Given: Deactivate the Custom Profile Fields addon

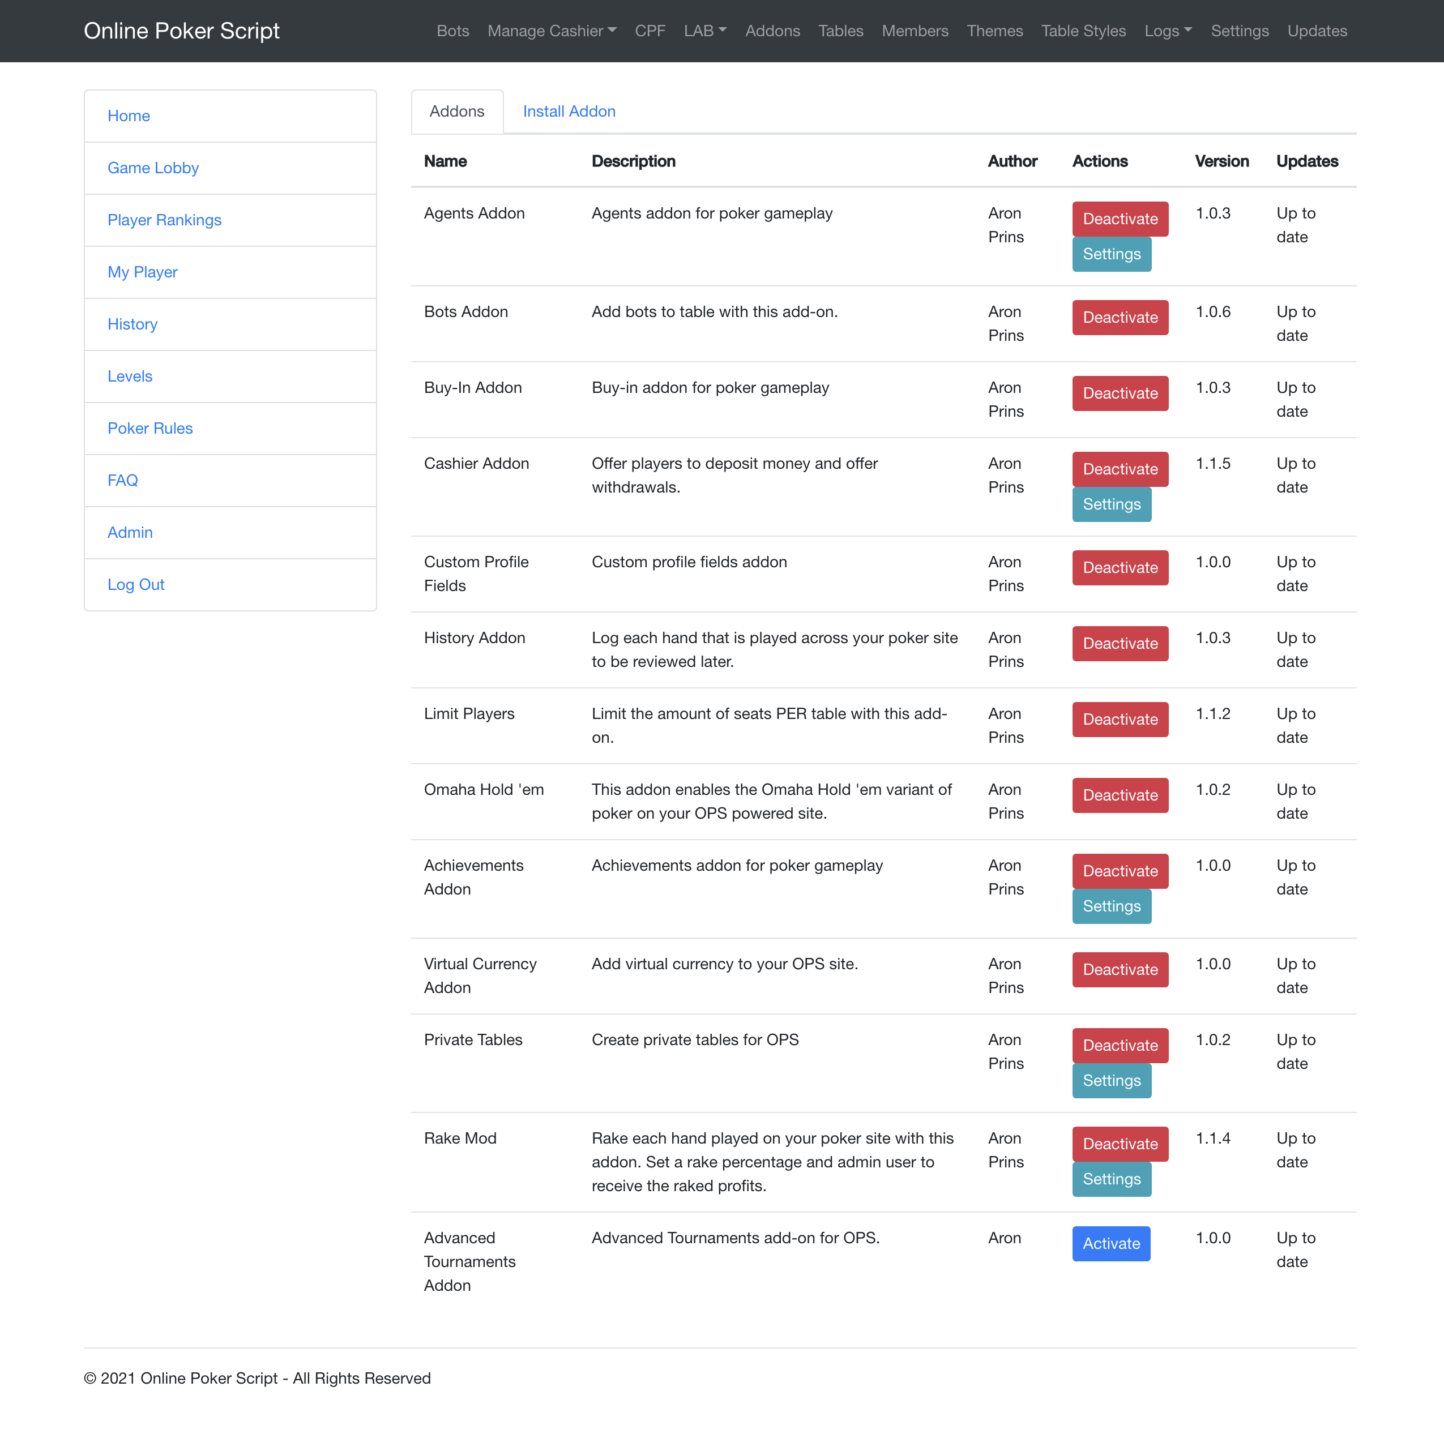Looking at the screenshot, I should [1120, 568].
